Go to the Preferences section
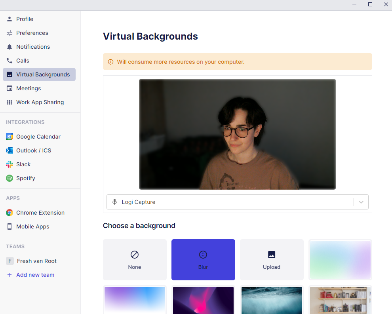This screenshot has height=314, width=392. point(32,33)
